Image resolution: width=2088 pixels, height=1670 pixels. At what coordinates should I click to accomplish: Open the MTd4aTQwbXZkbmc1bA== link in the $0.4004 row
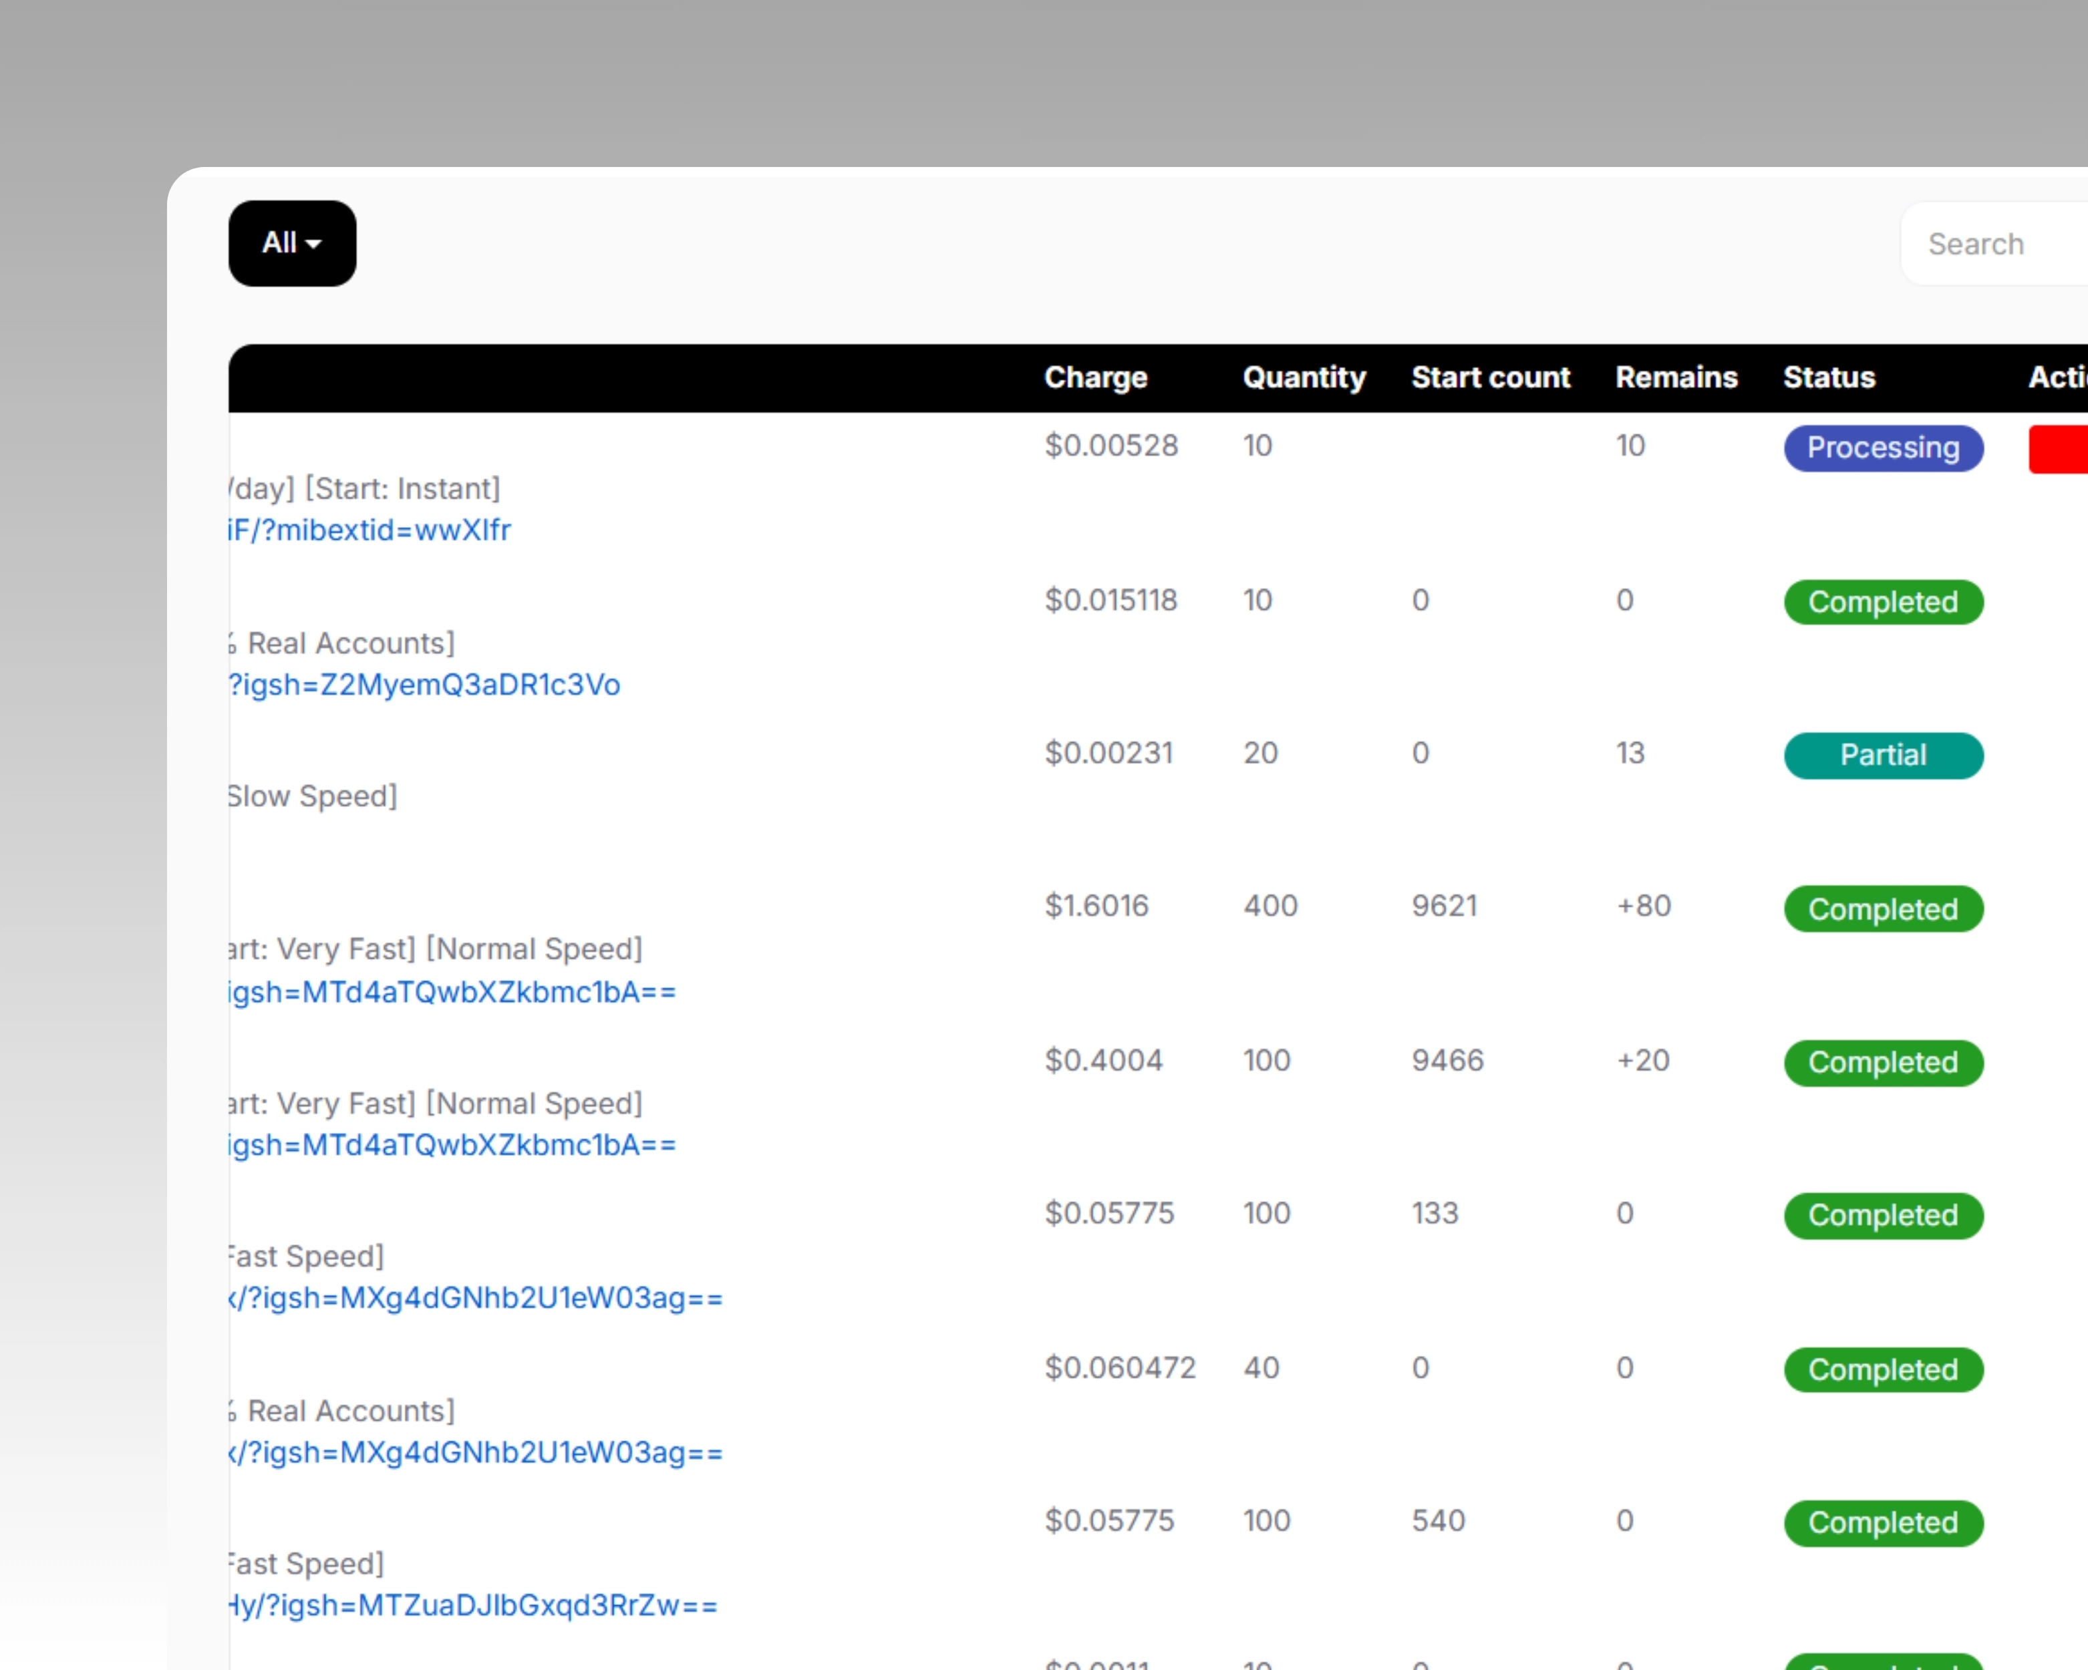(x=452, y=1145)
